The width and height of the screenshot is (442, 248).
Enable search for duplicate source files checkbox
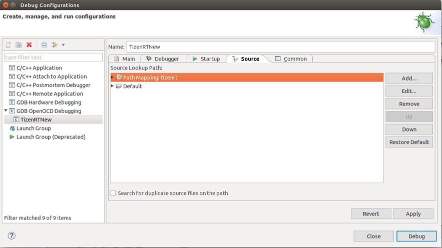(113, 193)
